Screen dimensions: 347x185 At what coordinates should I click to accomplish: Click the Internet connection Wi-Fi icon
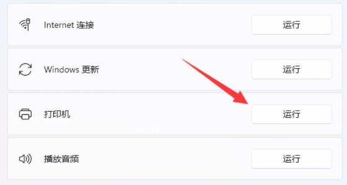[25, 25]
